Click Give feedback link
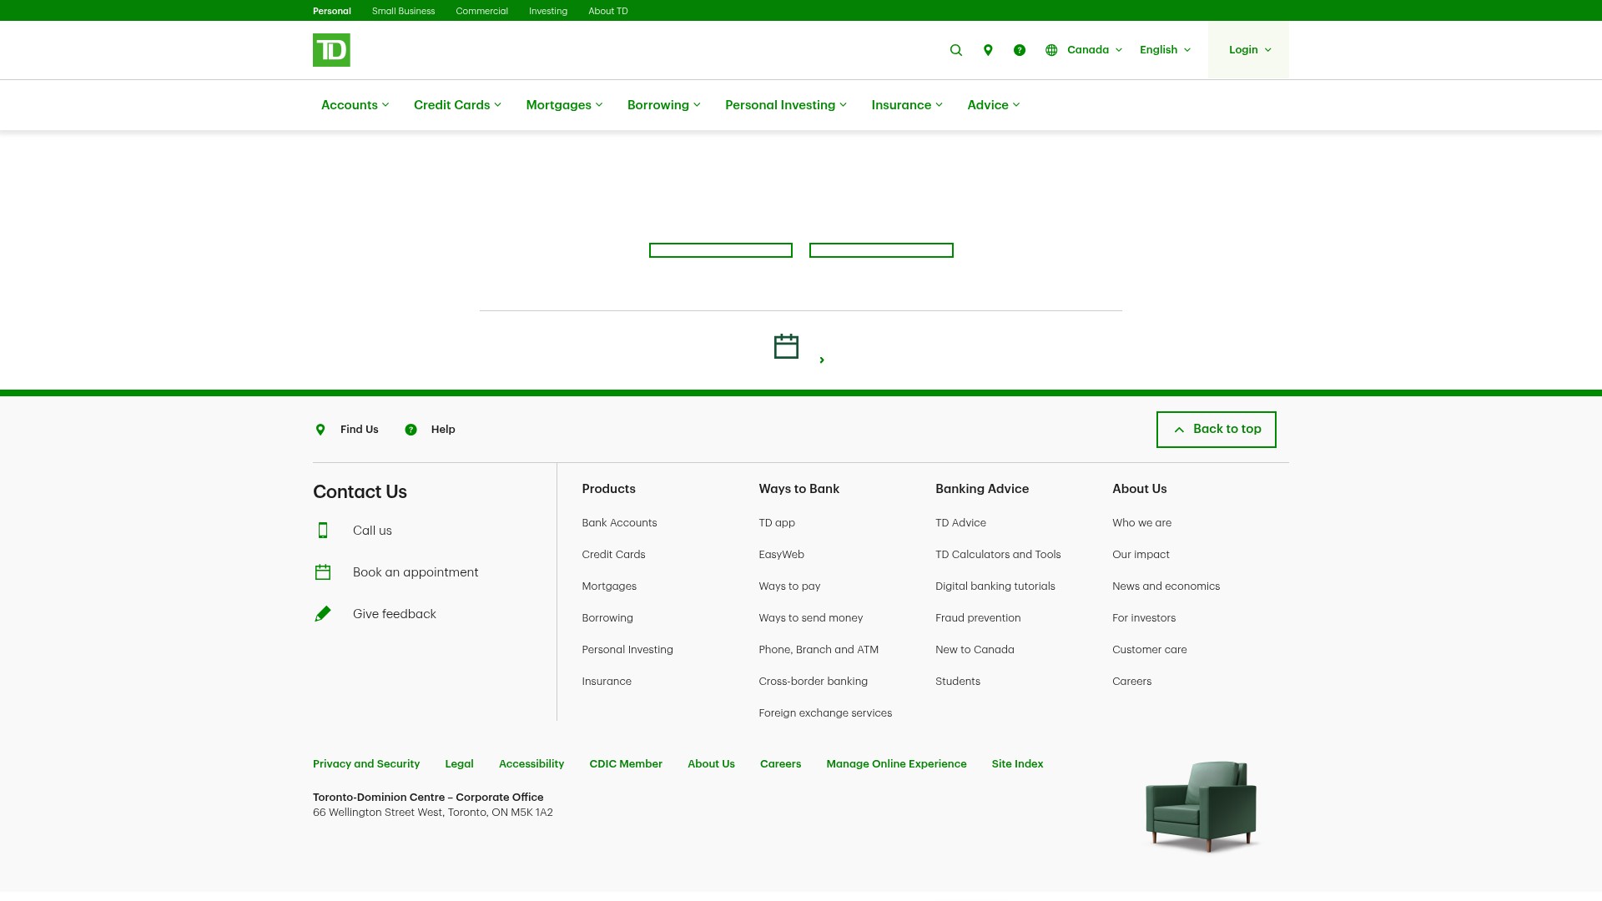Screen dimensions: 1602x901 [x=395, y=614]
